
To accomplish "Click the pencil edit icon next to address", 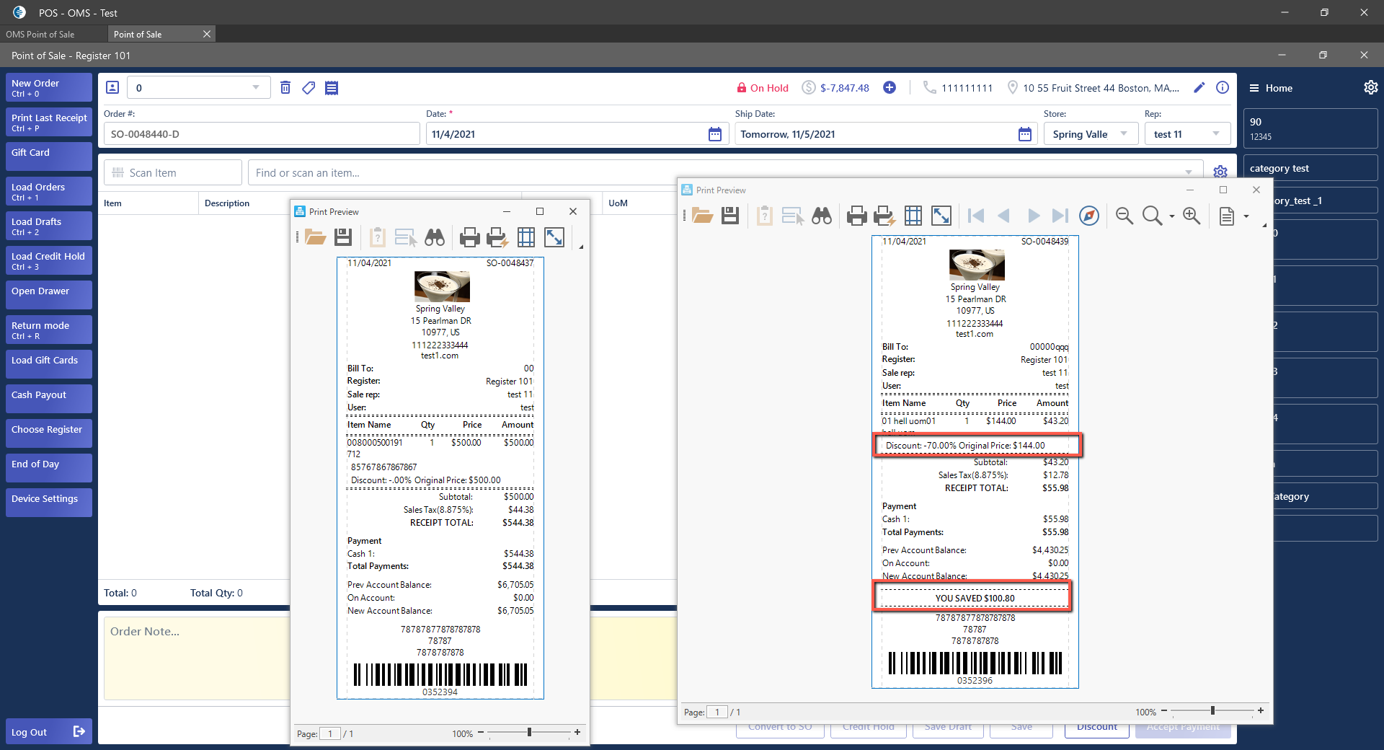I will [x=1199, y=88].
